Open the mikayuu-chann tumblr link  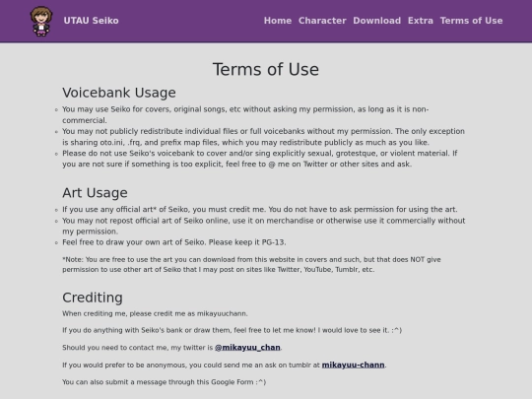click(354, 366)
